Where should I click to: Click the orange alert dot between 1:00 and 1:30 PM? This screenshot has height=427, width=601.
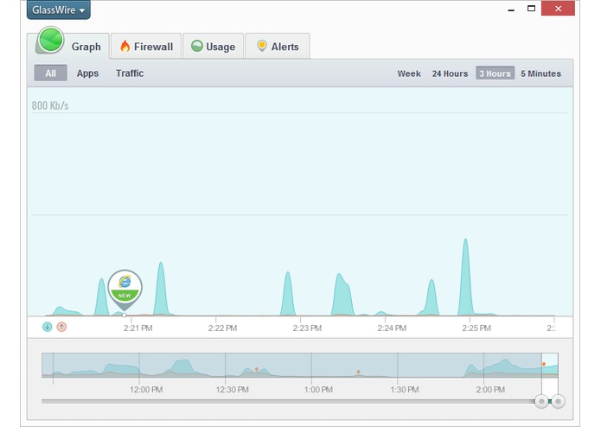358,372
